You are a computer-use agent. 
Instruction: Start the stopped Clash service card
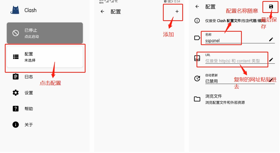45,33
